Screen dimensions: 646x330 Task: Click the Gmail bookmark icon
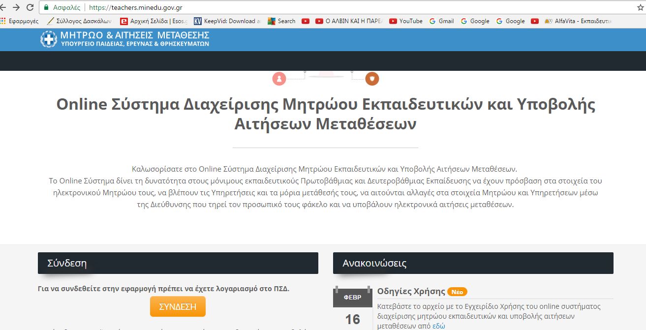[x=433, y=21]
